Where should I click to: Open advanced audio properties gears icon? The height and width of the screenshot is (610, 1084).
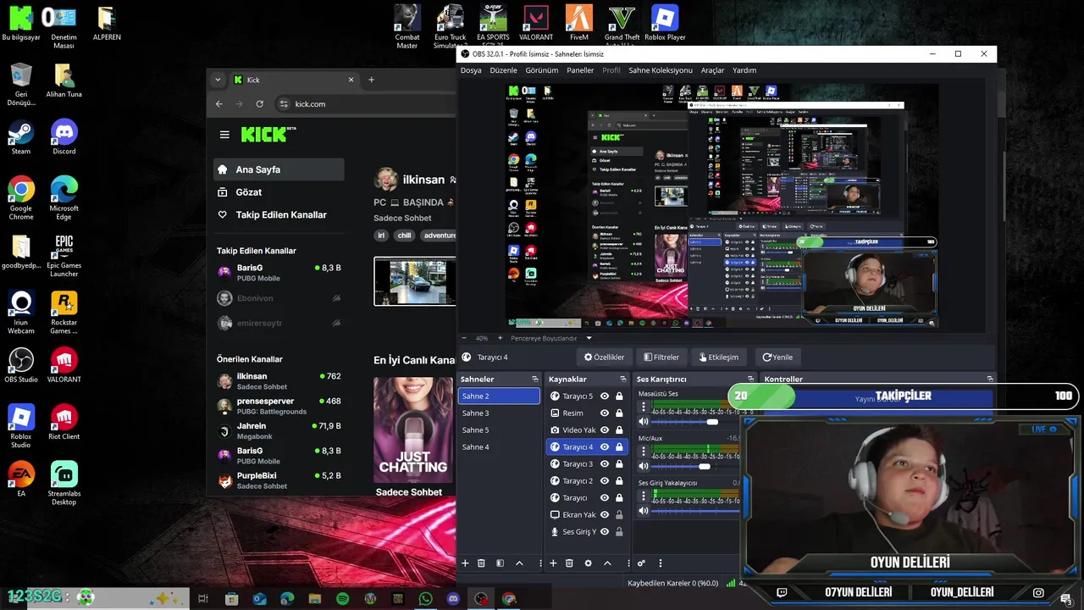pos(641,563)
